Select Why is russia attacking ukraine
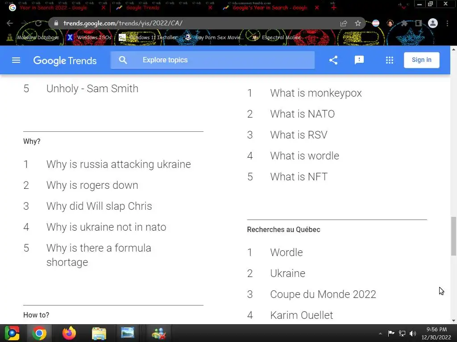This screenshot has width=457, height=342. 119,164
